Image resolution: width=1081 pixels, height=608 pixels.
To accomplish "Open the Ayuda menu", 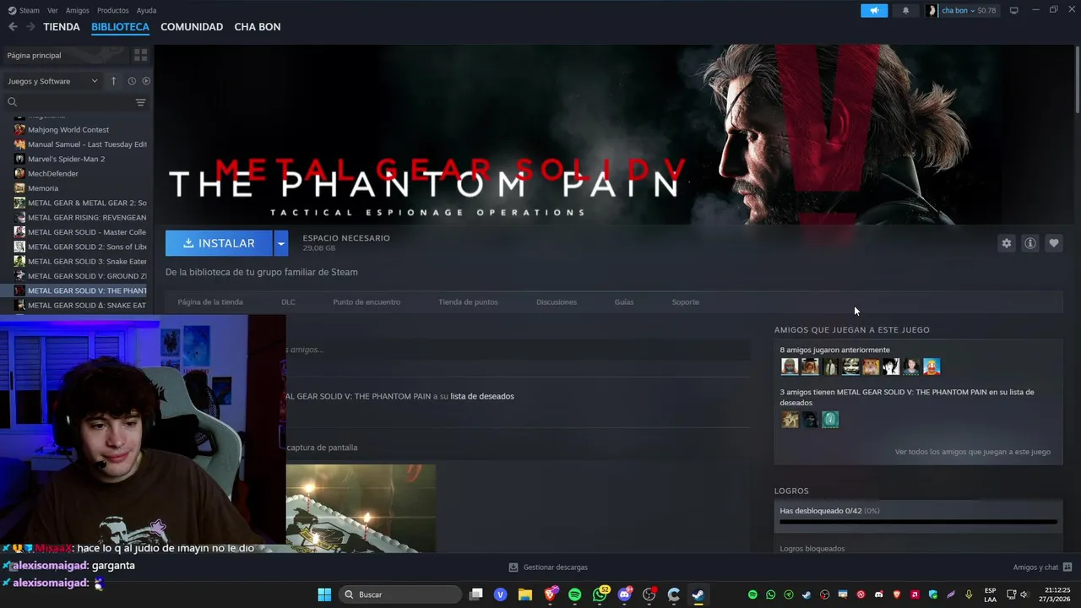I will pyautogui.click(x=146, y=10).
